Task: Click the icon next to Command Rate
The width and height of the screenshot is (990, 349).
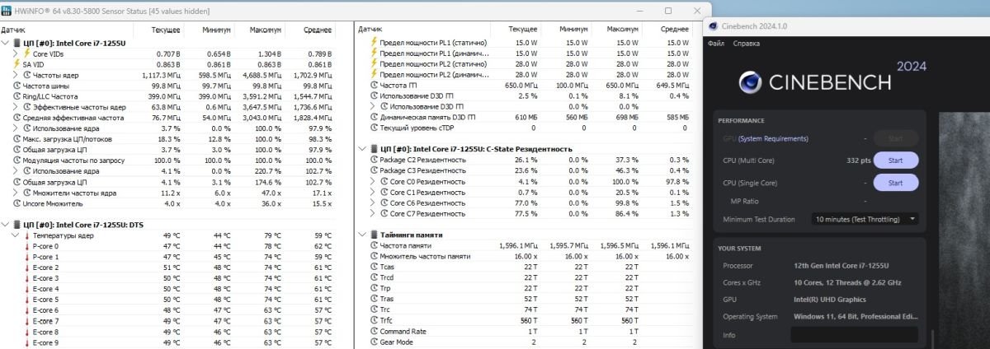Action: [375, 331]
